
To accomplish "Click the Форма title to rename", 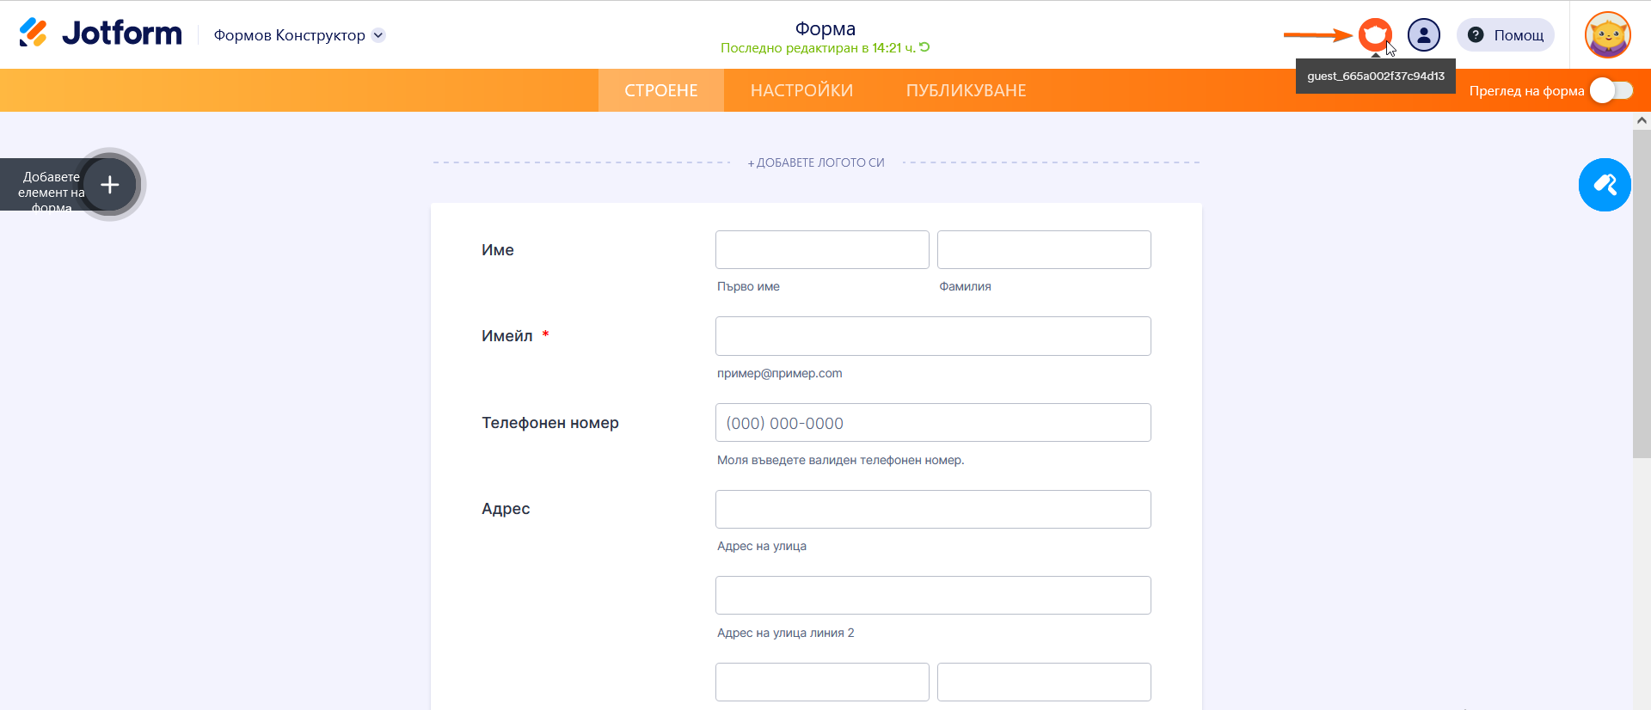I will pyautogui.click(x=825, y=28).
